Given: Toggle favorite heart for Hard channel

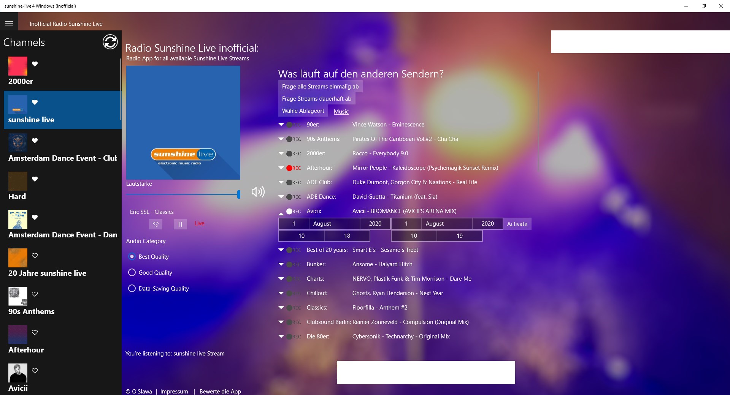Looking at the screenshot, I should [35, 179].
